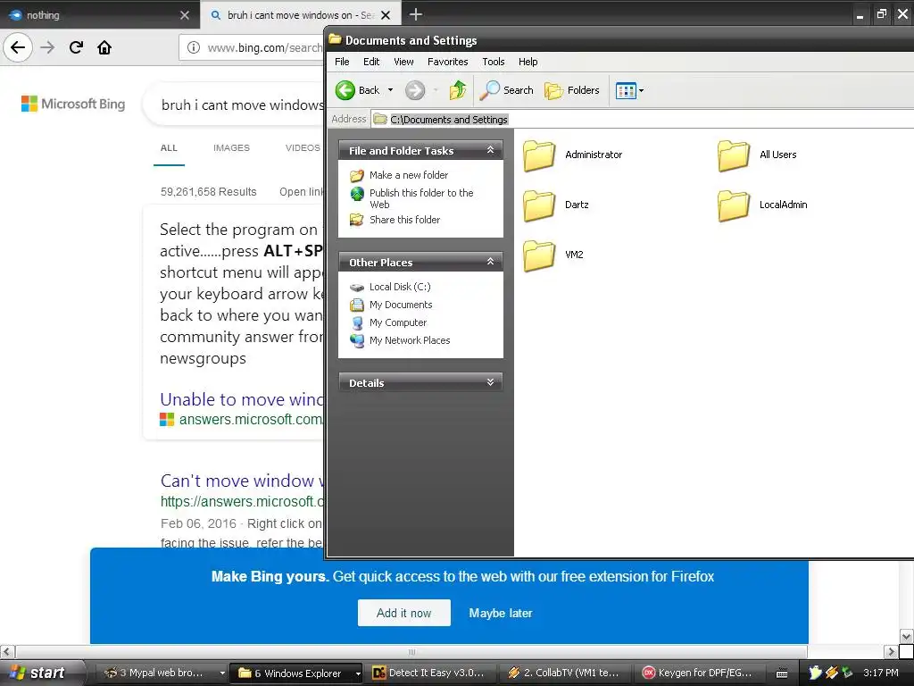The width and height of the screenshot is (914, 686).
Task: Open Windows Explorer taskbar group
Action: [x=296, y=673]
